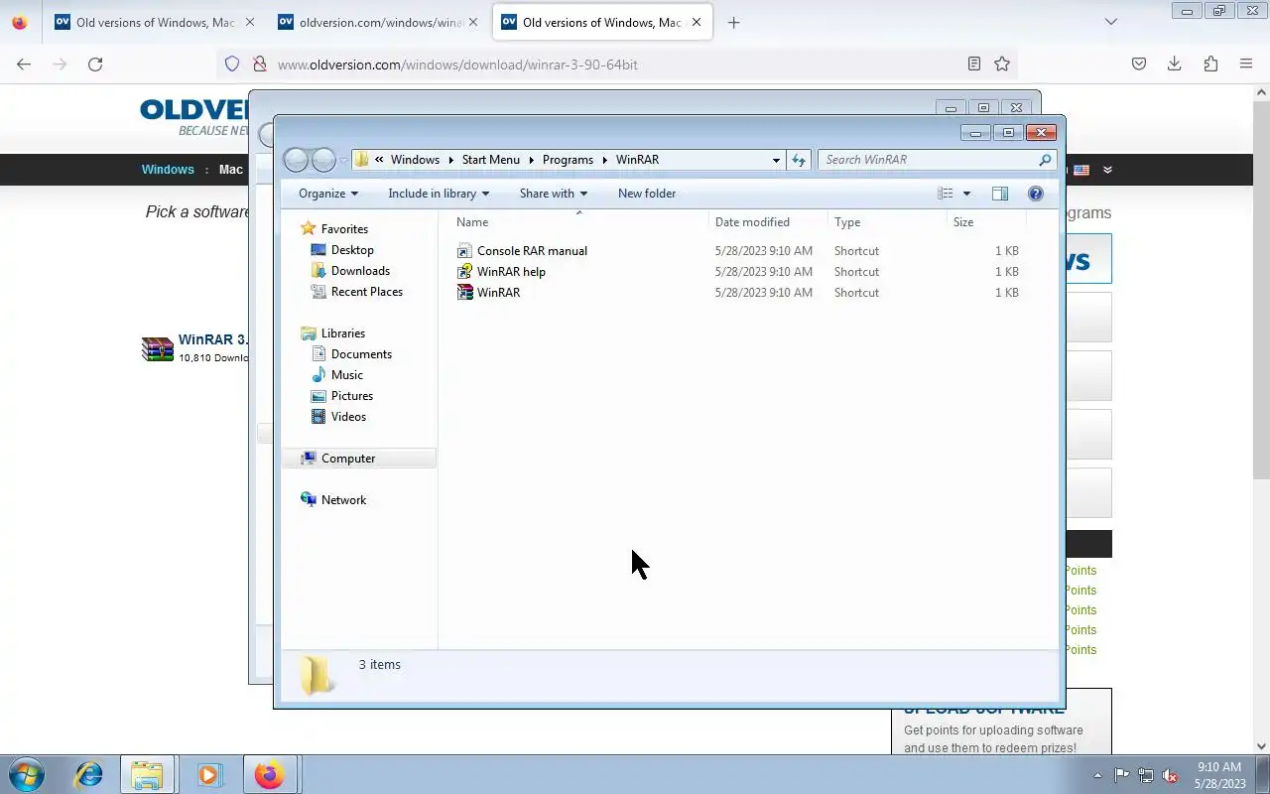1270x794 pixels.
Task: Open Include in library dropdown
Action: point(439,194)
